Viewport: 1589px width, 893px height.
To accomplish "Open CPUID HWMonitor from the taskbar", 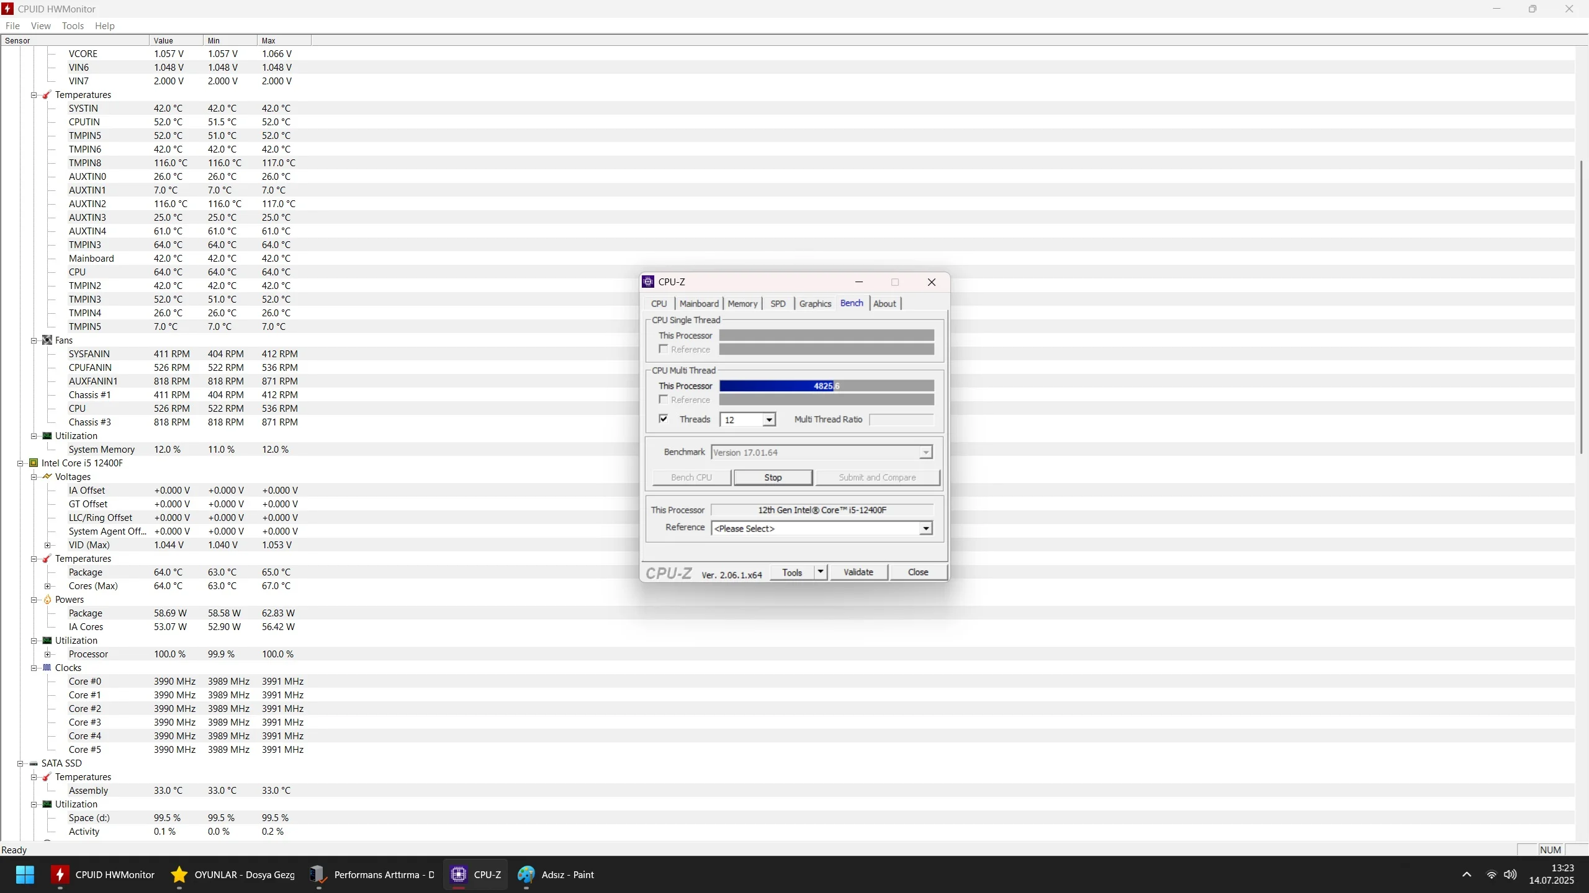I will [103, 875].
